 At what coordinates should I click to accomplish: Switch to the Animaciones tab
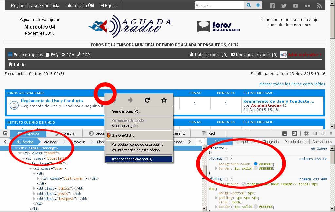click(x=322, y=142)
